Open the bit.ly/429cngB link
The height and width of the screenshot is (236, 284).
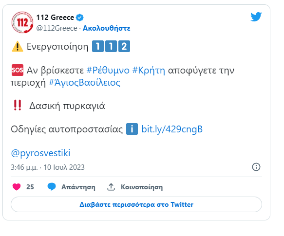coord(172,129)
